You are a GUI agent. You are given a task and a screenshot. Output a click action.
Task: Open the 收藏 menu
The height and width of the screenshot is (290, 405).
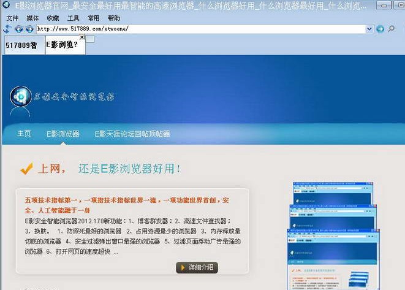click(53, 18)
